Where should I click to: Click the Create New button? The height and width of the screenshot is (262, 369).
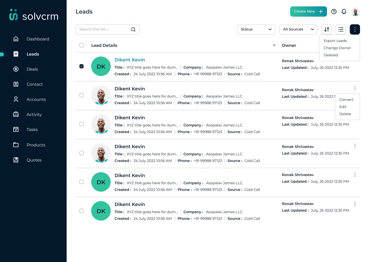(x=309, y=12)
